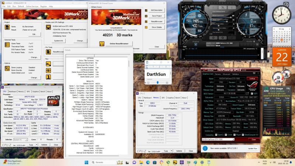Toggle the OpenCL checkbox in GPU-Z
Viewport: 295px width, 166px height.
[x=216, y=135]
